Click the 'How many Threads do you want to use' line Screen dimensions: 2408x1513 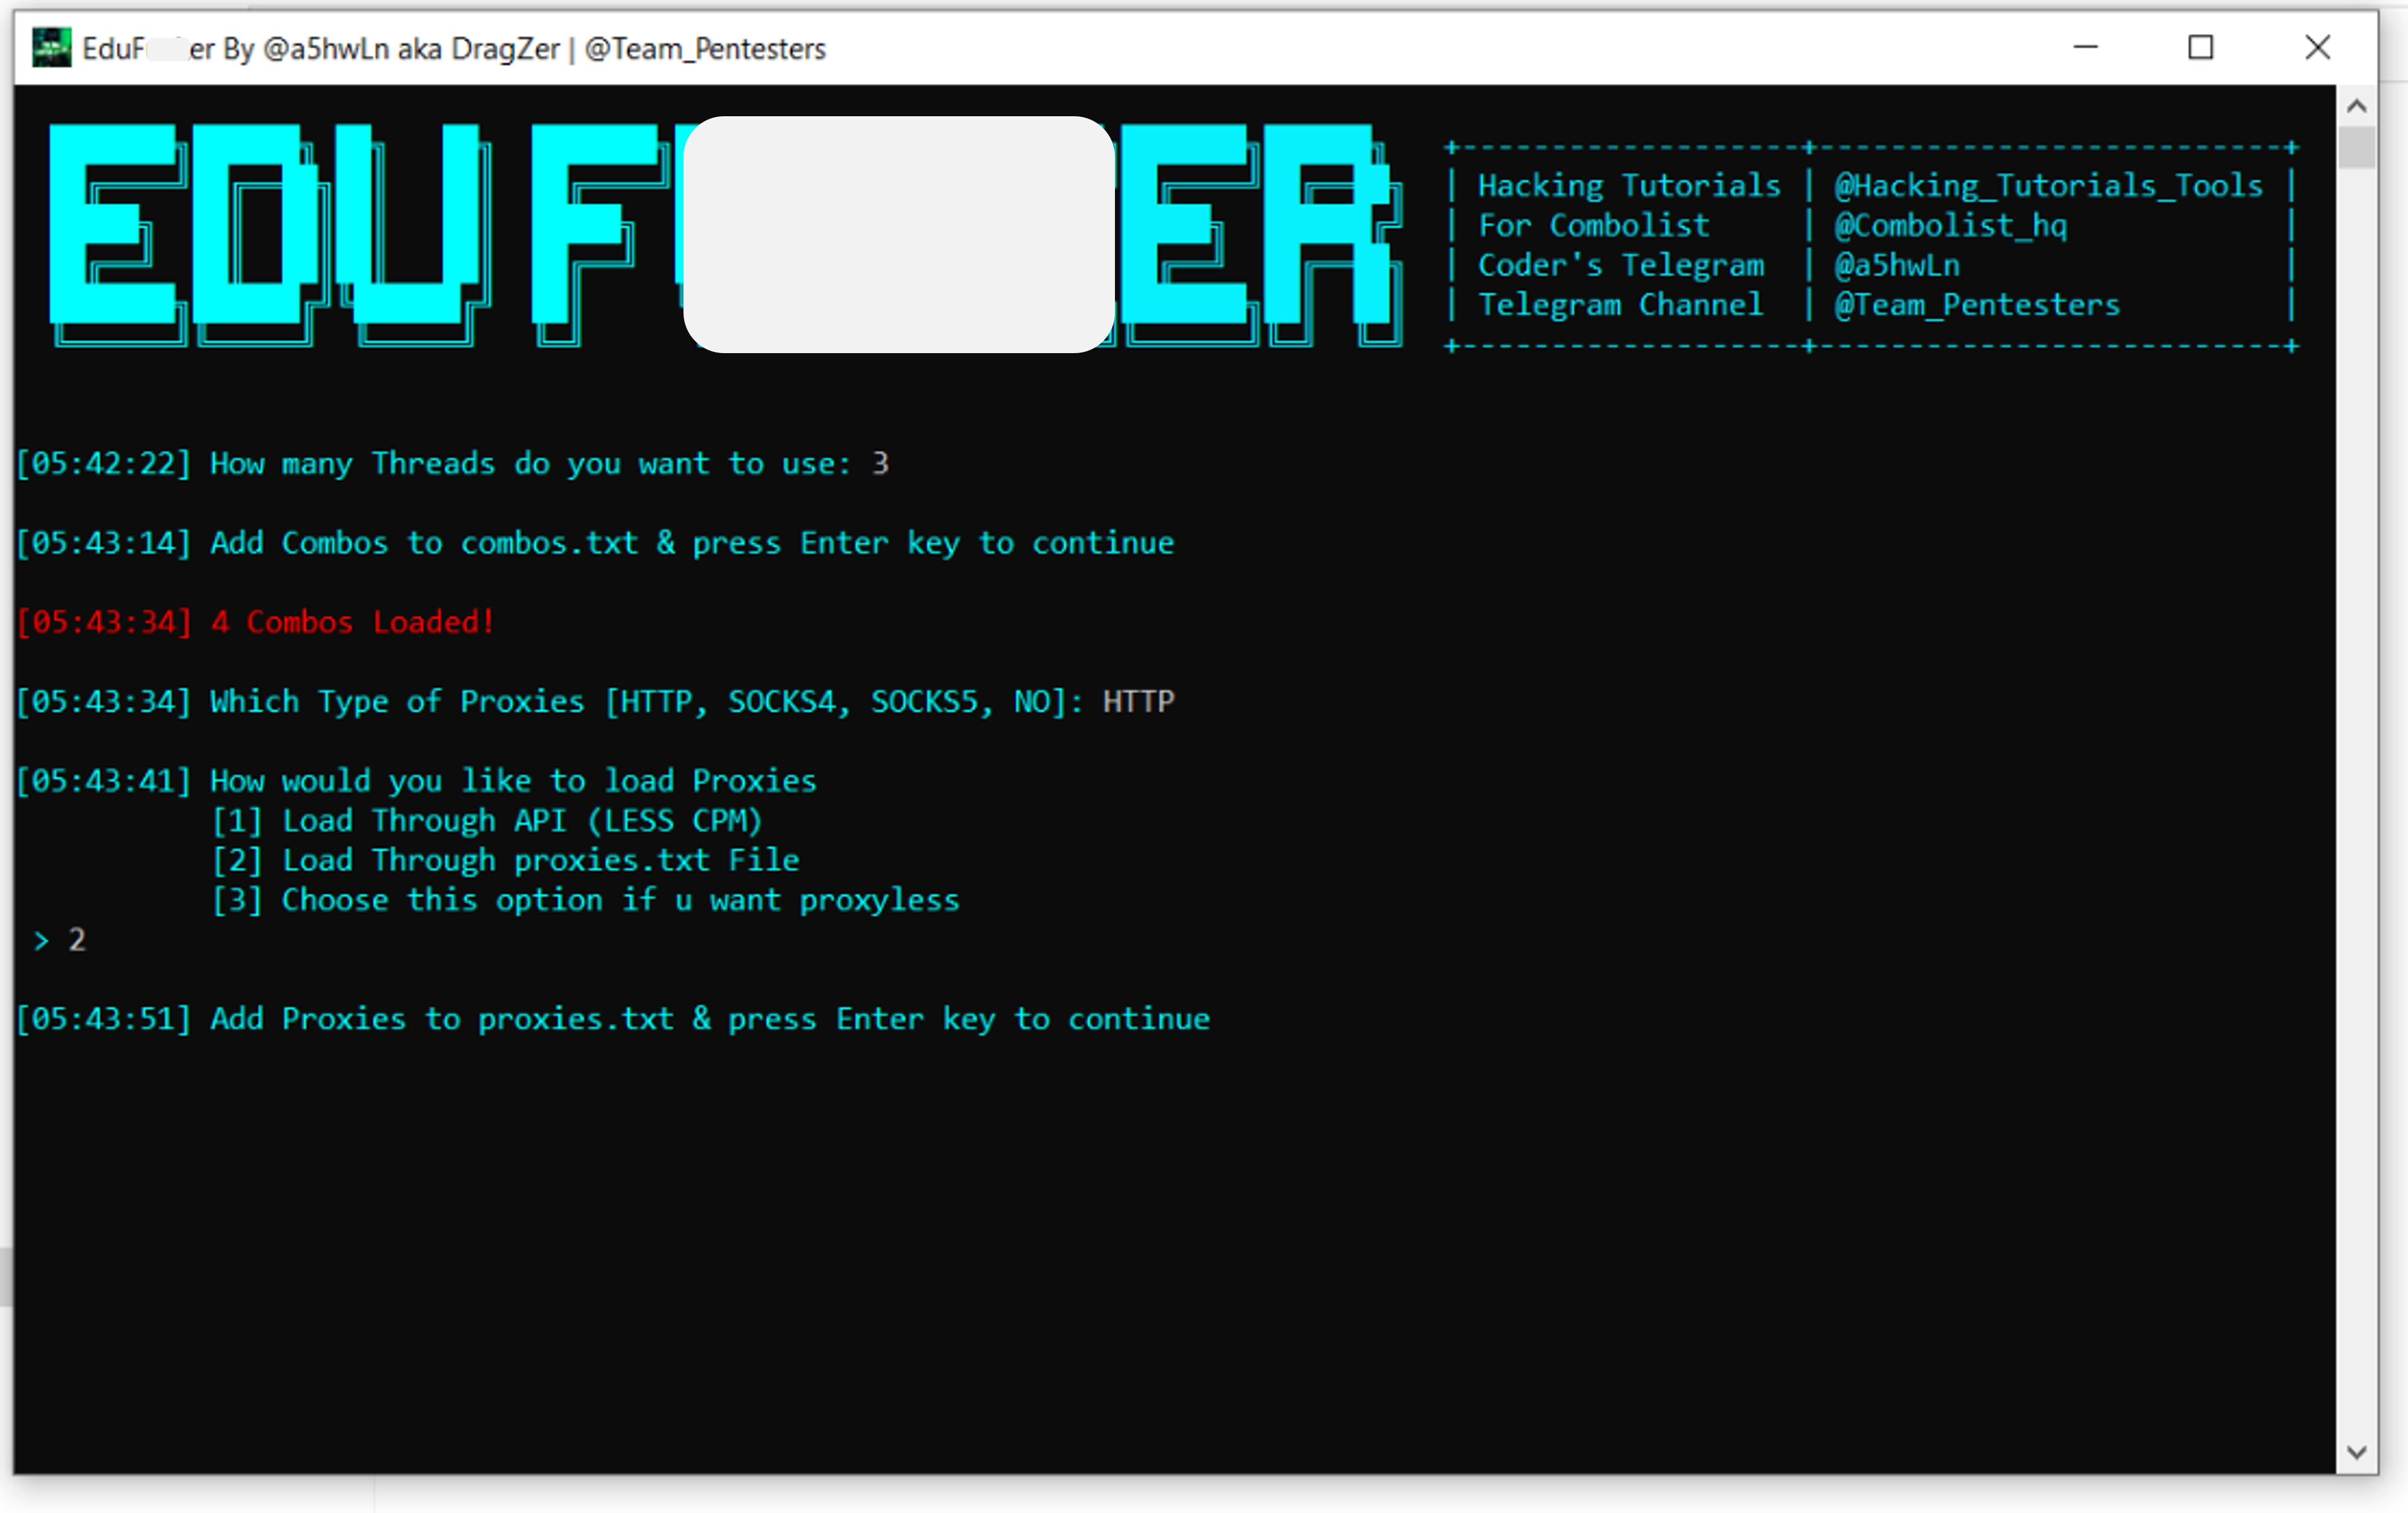[452, 464]
